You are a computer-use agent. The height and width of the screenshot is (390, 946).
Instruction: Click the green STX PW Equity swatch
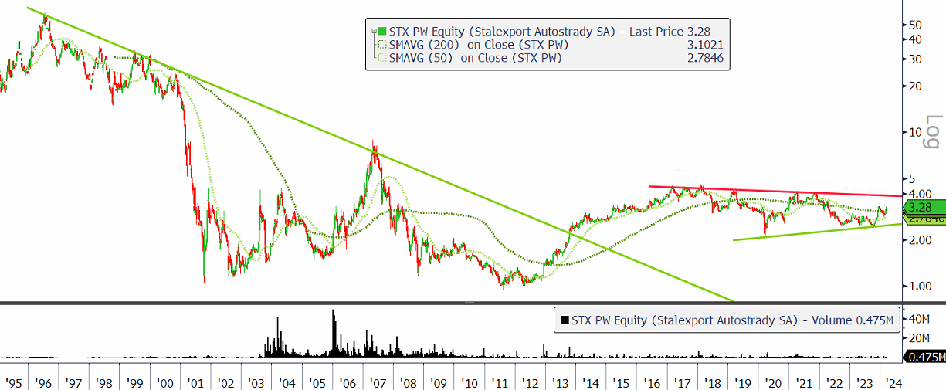pos(381,32)
